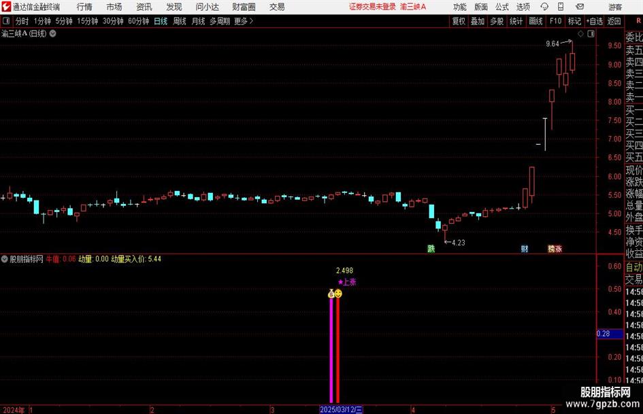Click the 动量买入价: 5.44 readout
The height and width of the screenshot is (414, 643).
pyautogui.click(x=136, y=259)
